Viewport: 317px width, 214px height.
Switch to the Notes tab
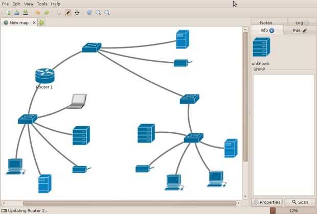tap(269, 22)
